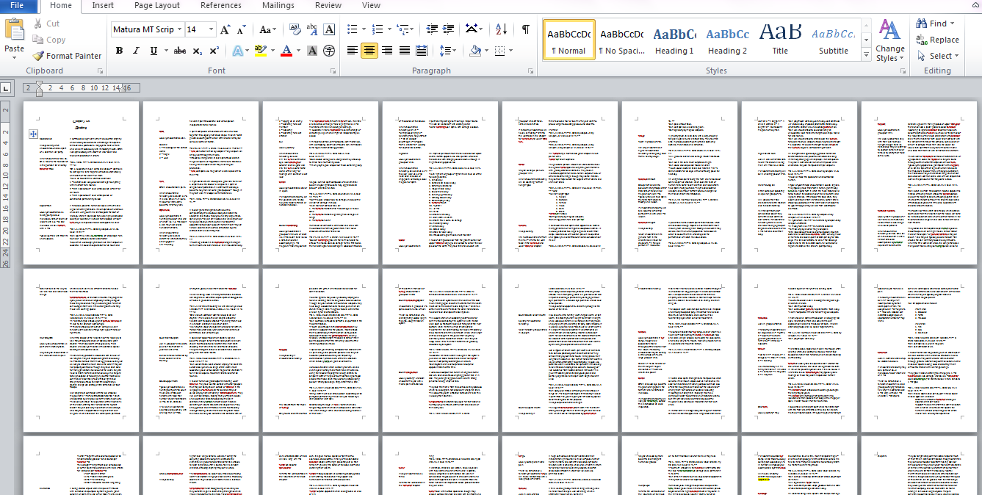Apply the Normal style
982x495 pixels.
point(569,40)
